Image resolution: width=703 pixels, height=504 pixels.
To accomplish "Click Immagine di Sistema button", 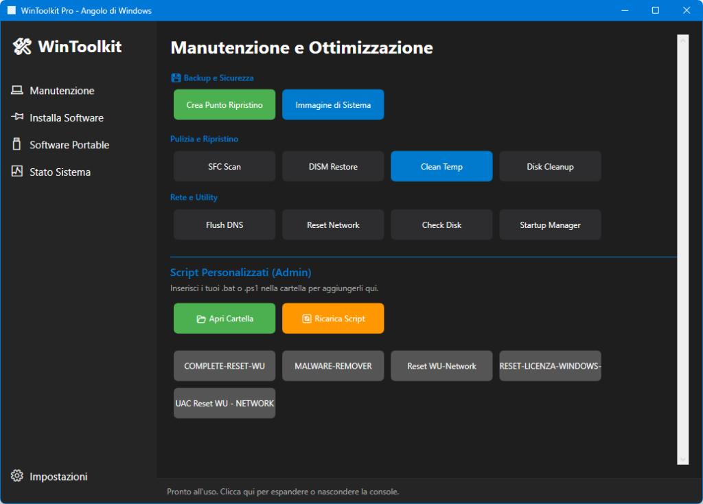I will coord(333,104).
